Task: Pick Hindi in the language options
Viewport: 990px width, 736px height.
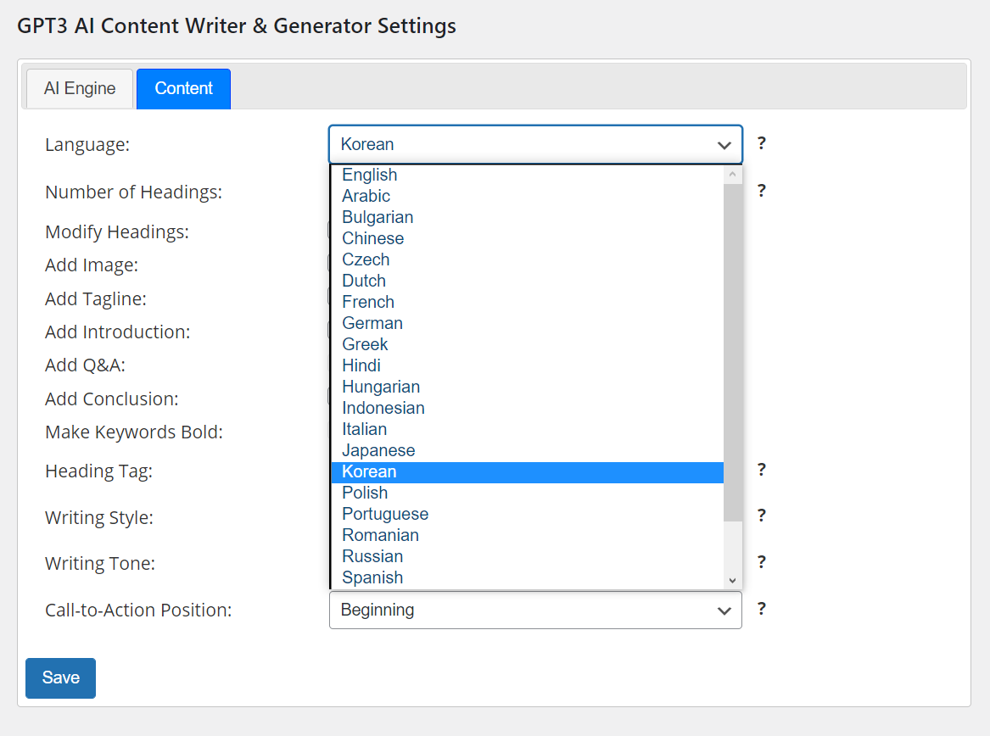Action: click(527, 365)
